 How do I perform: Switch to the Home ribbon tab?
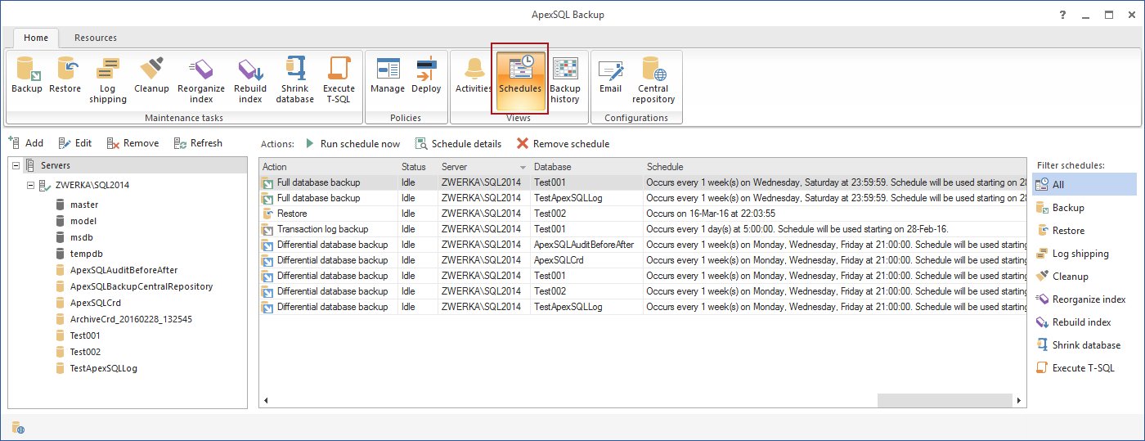tap(36, 38)
